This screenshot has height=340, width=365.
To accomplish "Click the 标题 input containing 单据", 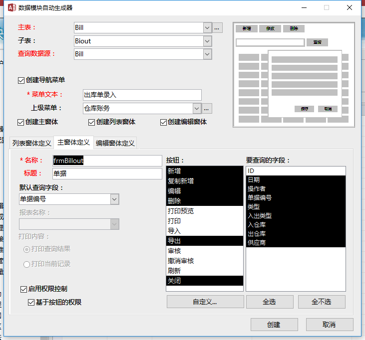I will [107, 173].
